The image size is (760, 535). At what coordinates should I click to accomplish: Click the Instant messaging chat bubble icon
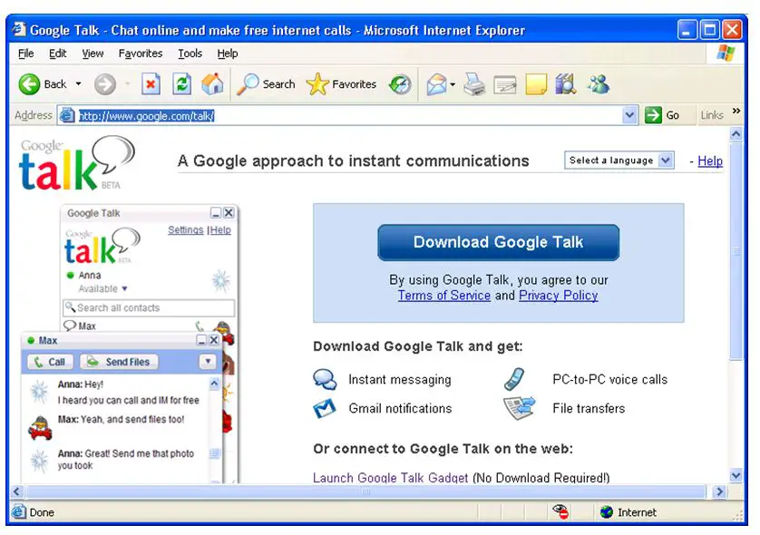pyautogui.click(x=325, y=379)
